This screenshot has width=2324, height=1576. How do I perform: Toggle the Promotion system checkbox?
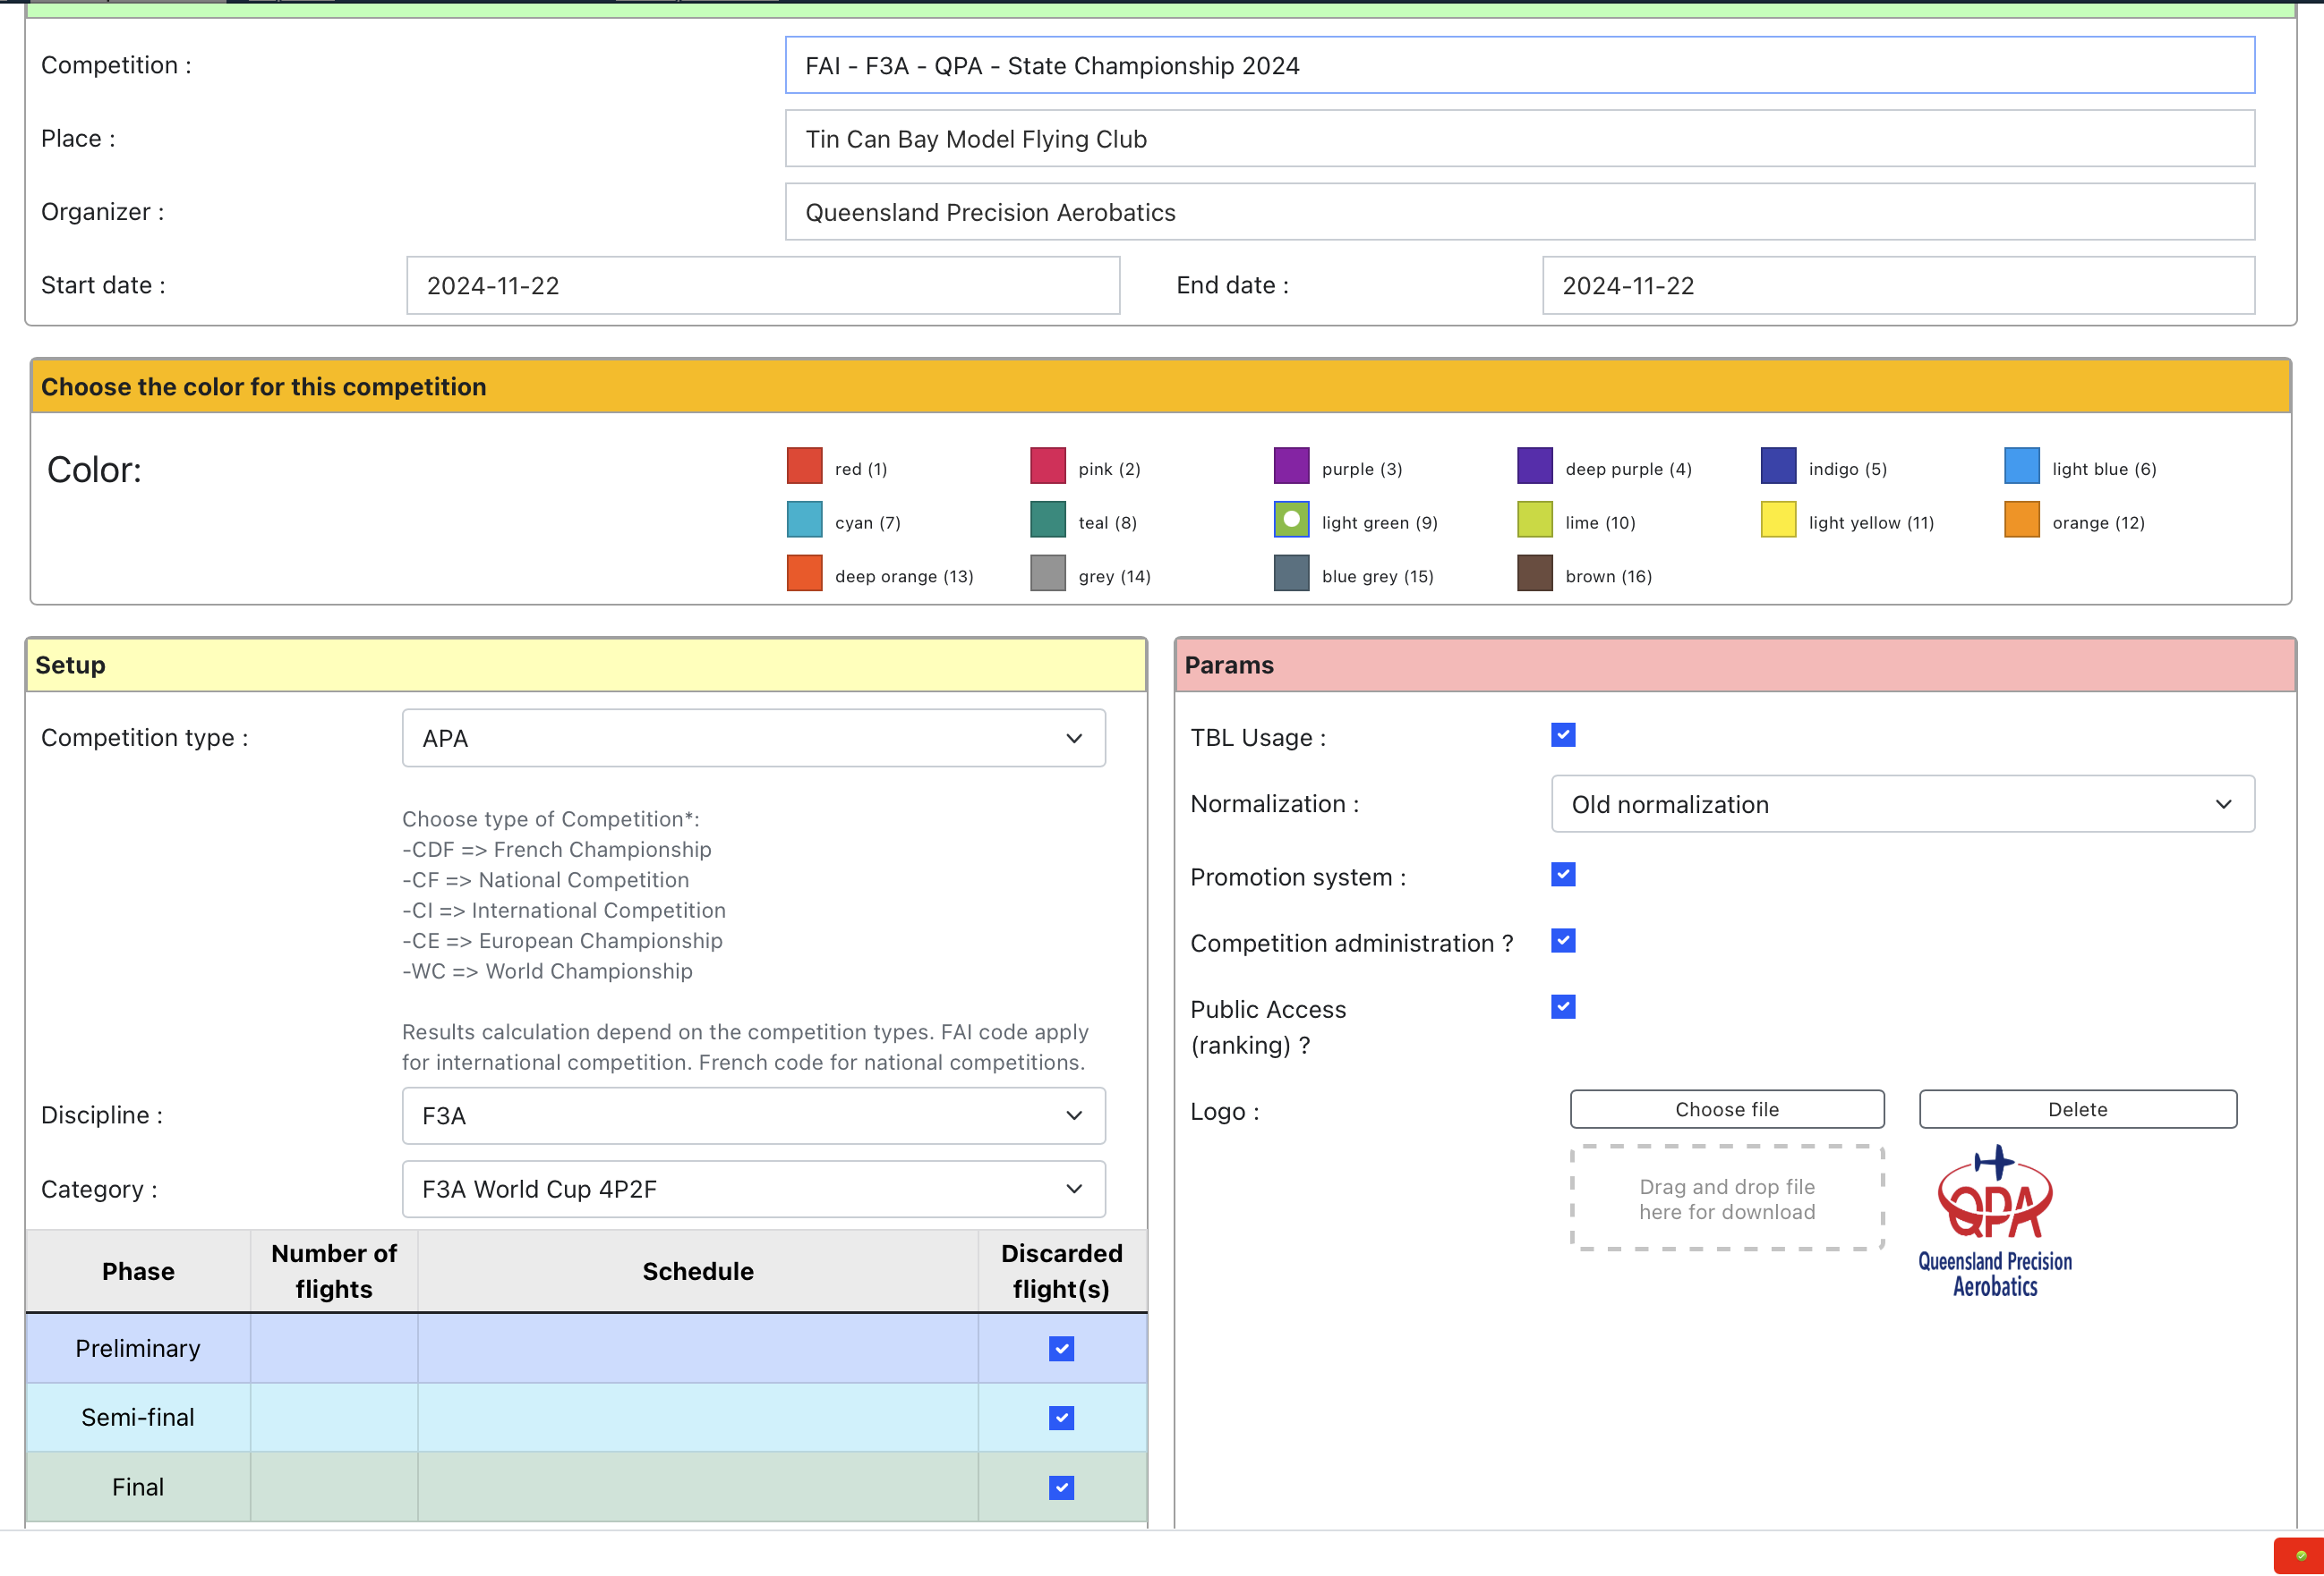tap(1563, 876)
